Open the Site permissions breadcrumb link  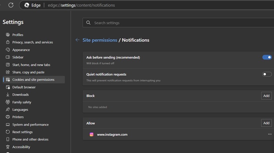point(100,40)
